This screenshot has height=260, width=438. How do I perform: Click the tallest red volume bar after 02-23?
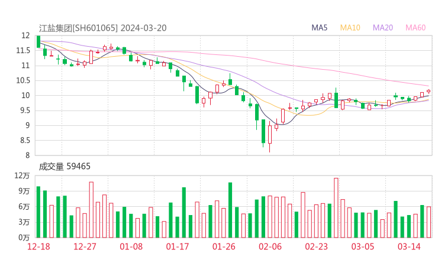(336, 208)
